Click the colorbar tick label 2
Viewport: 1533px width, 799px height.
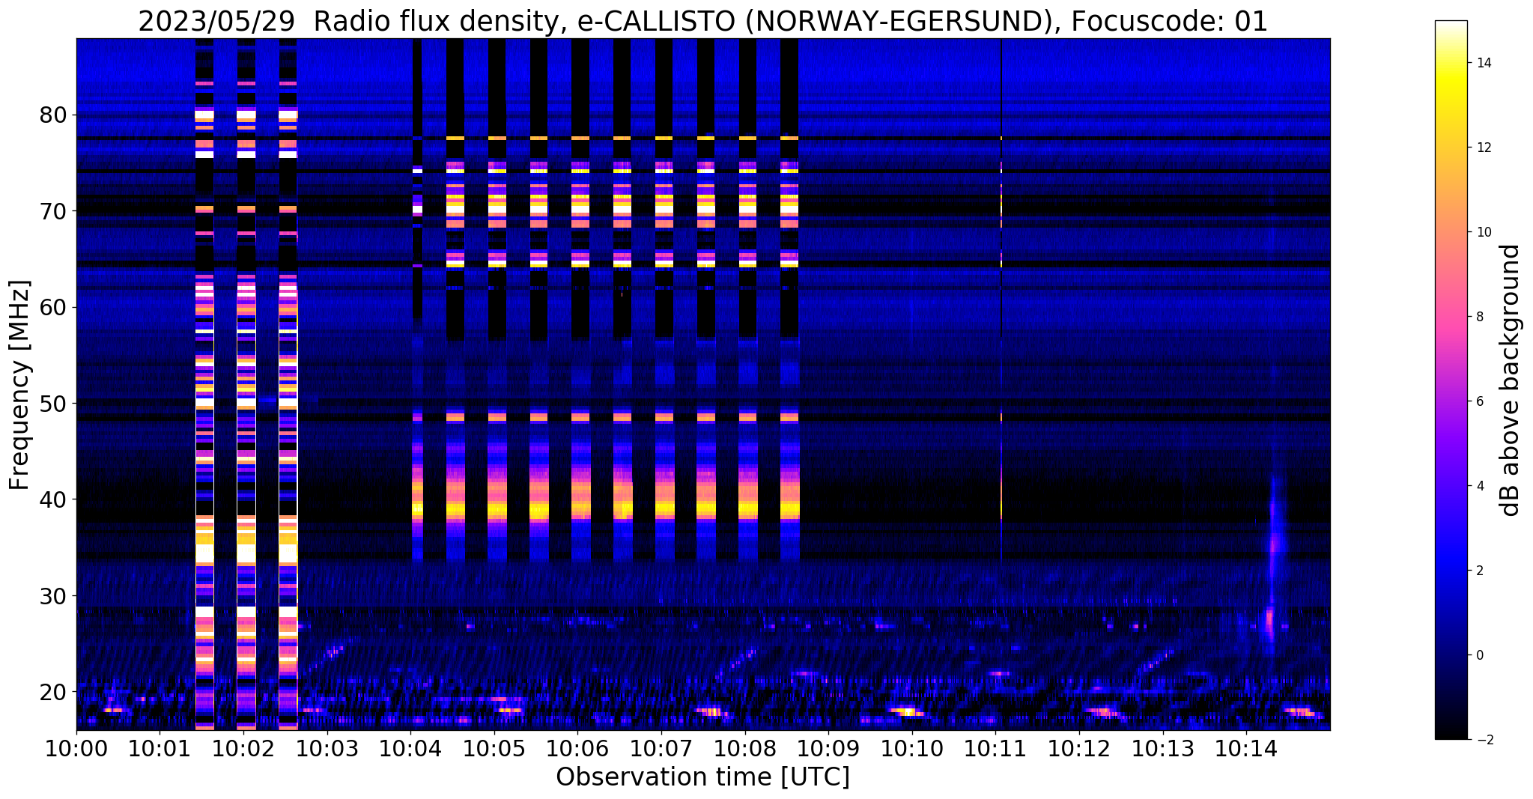(x=1479, y=571)
